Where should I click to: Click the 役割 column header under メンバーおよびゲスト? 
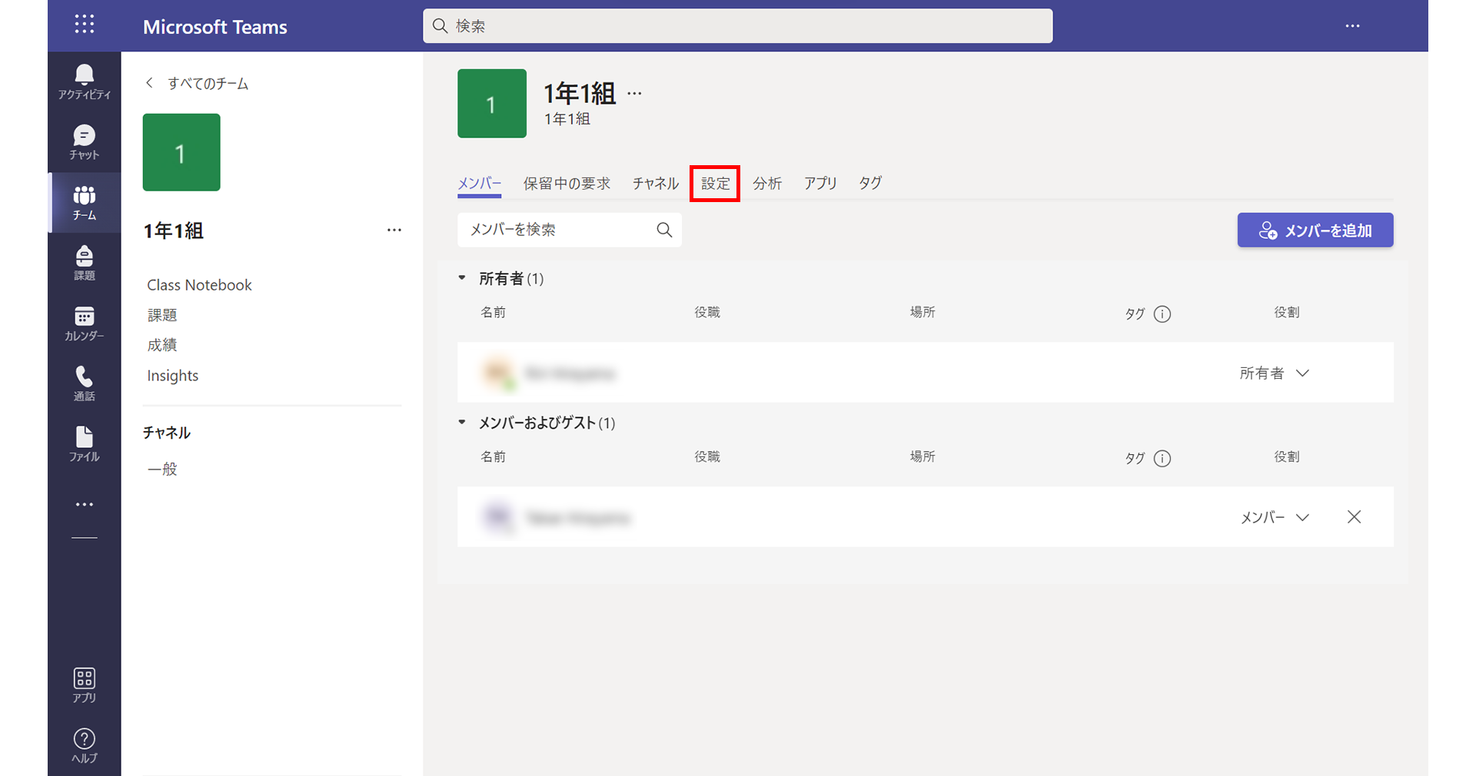click(1287, 456)
